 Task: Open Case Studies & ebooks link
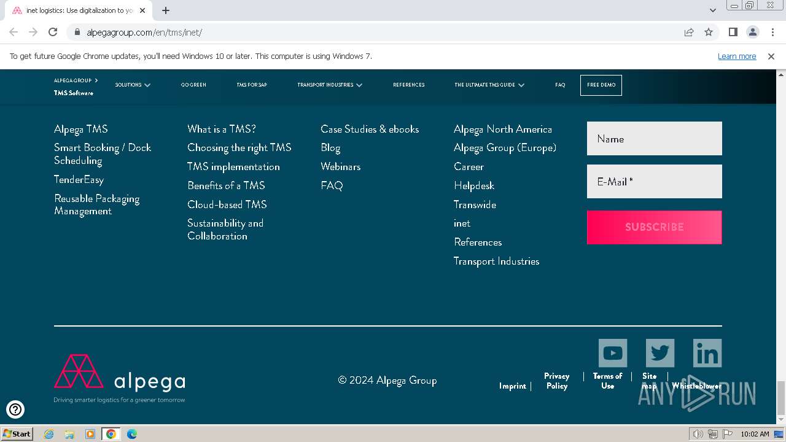coord(370,129)
